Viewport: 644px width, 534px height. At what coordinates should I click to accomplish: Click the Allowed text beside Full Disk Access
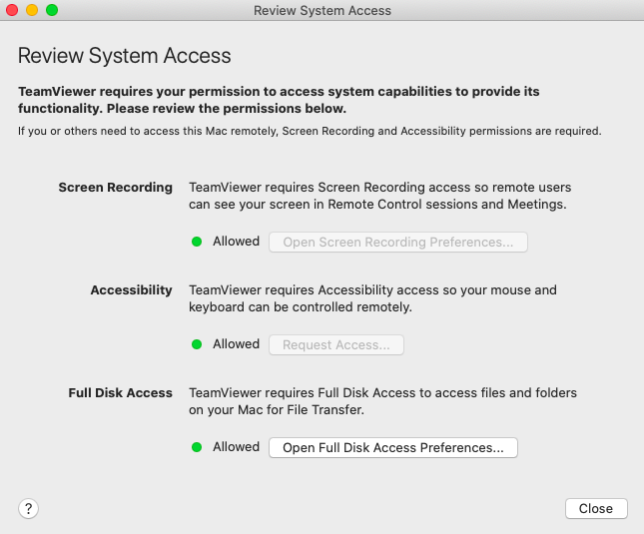click(237, 446)
